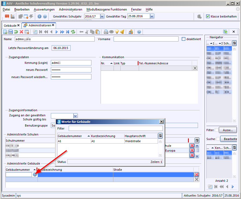
Task: Click the lightbulb icon in toolbar
Action: [117, 32]
